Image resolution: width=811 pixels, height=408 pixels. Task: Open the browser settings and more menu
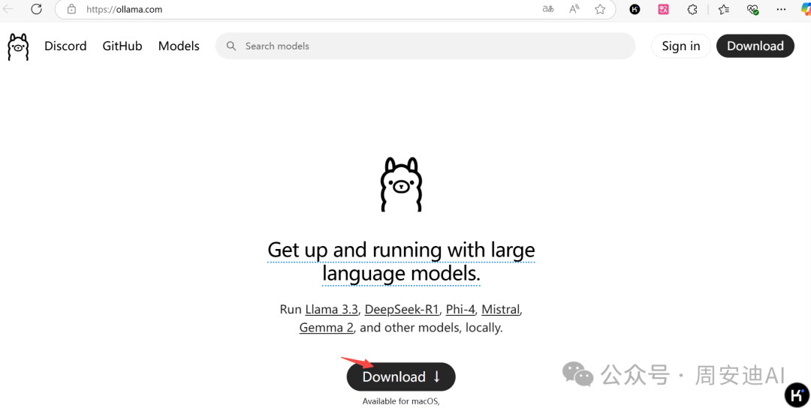coord(782,9)
